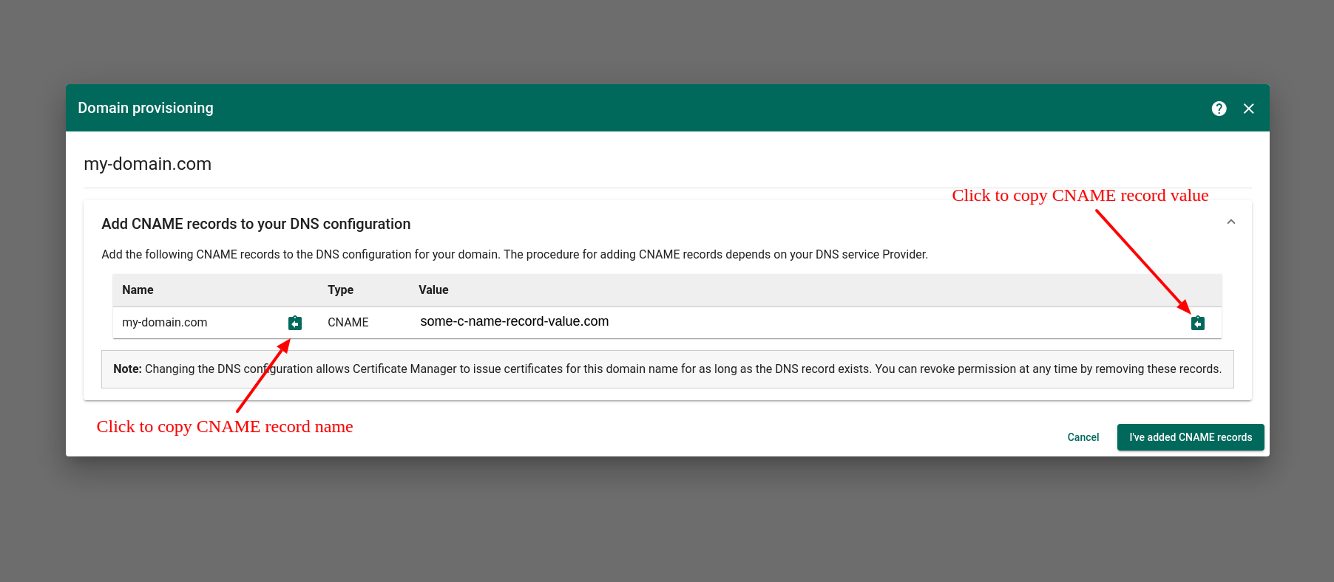Click red 'copy CNAME record name' annotation
Screen dimensions: 1334x582
click(x=225, y=427)
